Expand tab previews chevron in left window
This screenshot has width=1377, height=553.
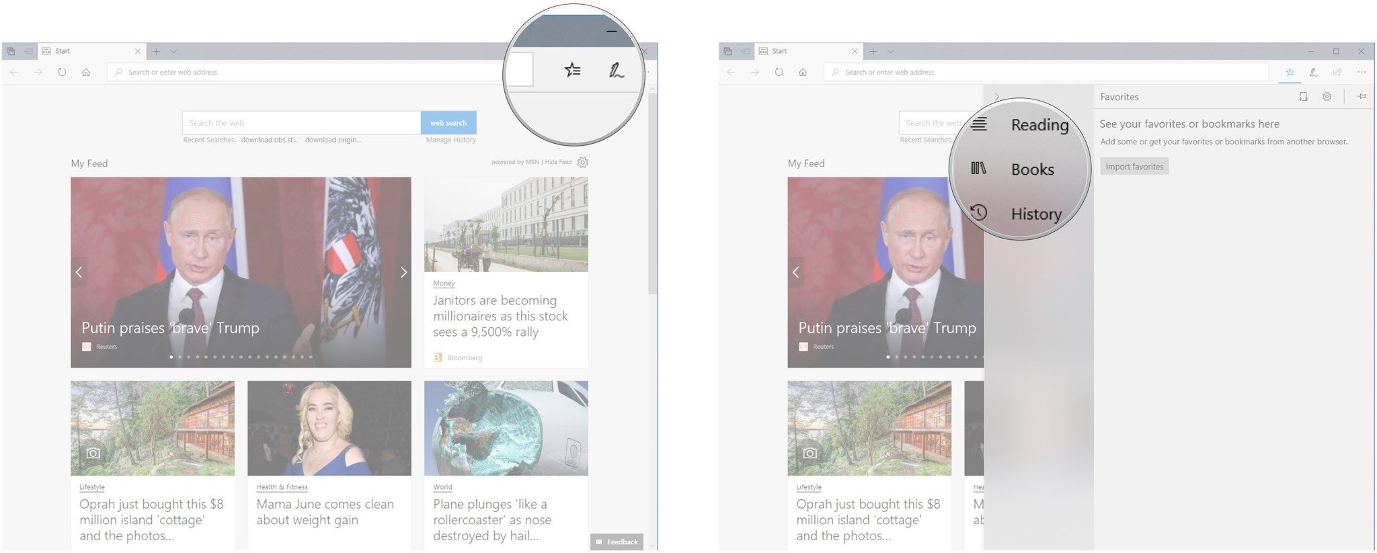pyautogui.click(x=173, y=51)
